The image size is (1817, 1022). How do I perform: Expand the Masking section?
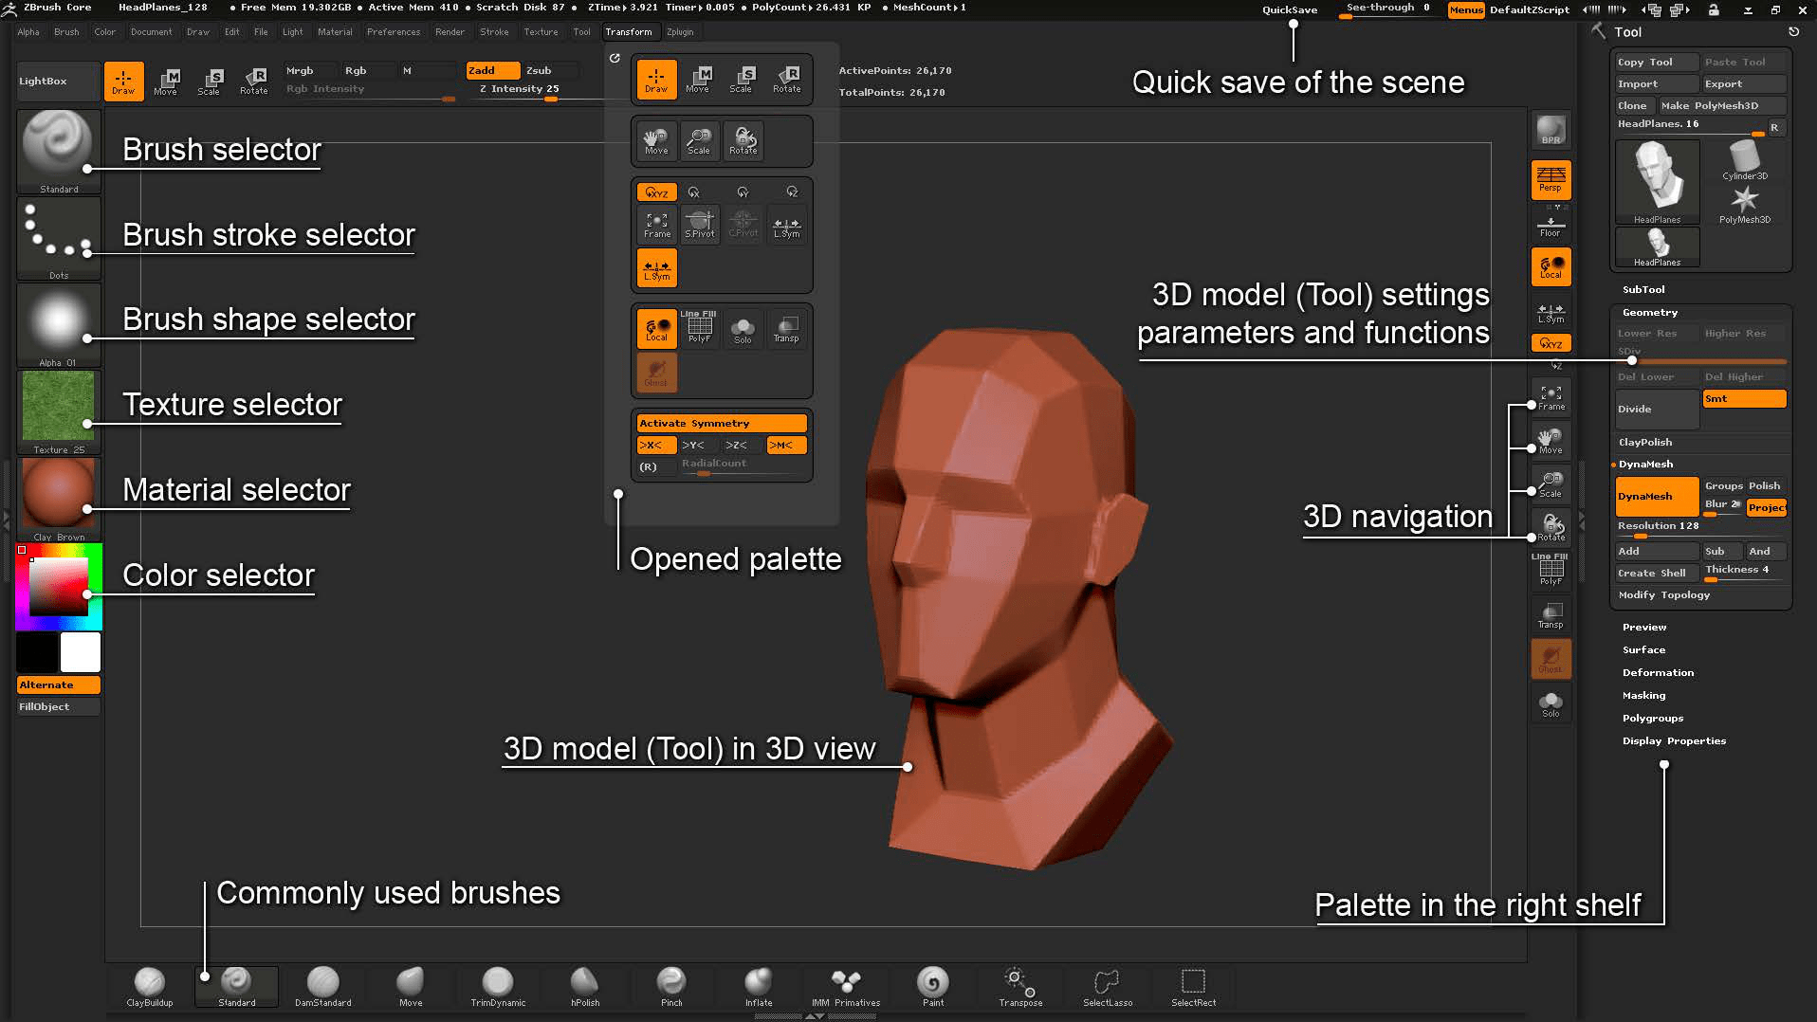tap(1643, 695)
